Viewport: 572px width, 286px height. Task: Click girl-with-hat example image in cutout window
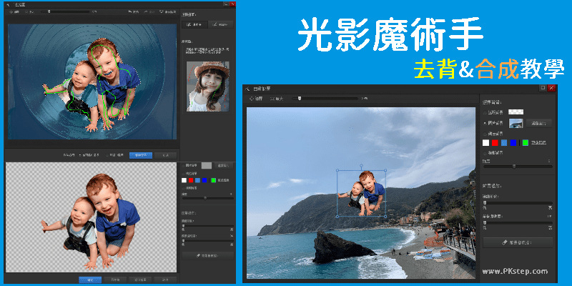click(208, 86)
